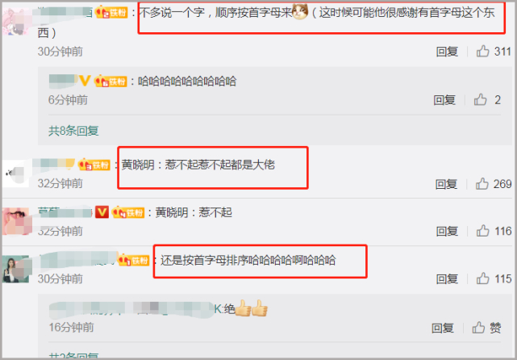Like the 哈哈哈 reply with 2 likes
Image resolution: width=517 pixels, height=360 pixels.
[x=481, y=99]
